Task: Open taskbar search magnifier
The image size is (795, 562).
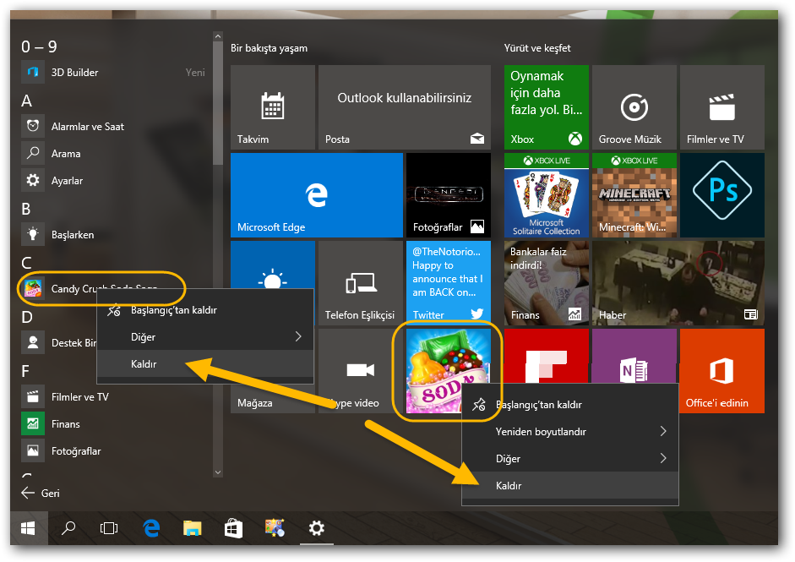Action: (68, 528)
